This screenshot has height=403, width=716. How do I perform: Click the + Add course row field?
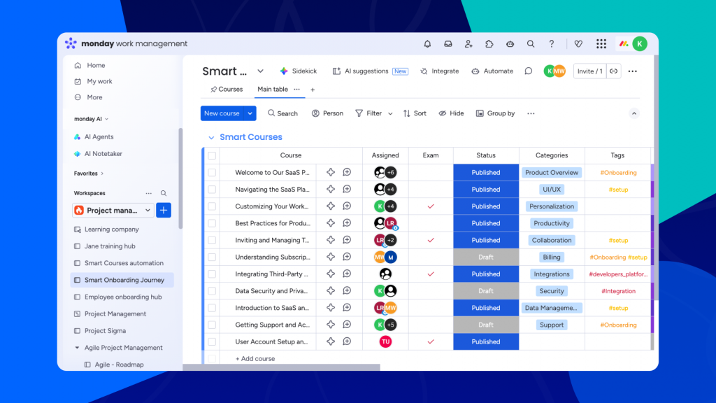pyautogui.click(x=255, y=359)
